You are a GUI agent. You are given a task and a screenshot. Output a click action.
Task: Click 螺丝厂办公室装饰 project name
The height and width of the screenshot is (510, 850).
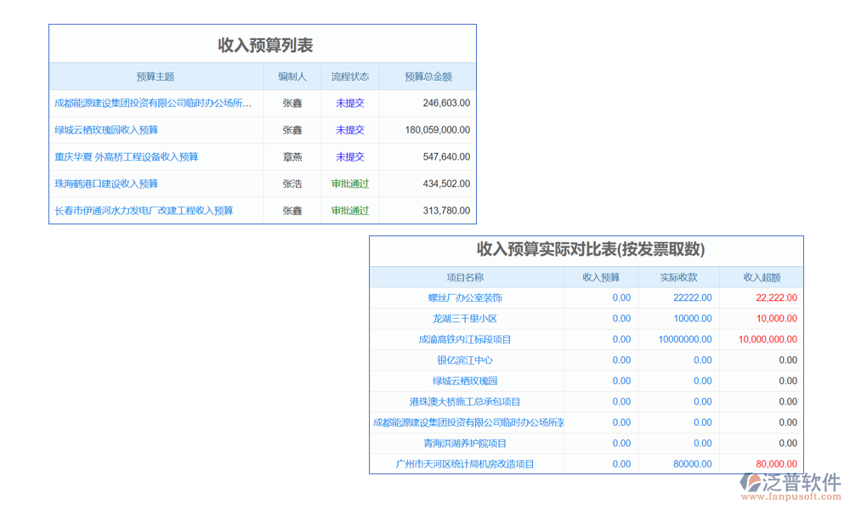coord(465,298)
